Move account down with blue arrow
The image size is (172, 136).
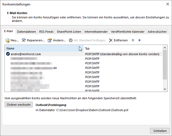pos(140,40)
